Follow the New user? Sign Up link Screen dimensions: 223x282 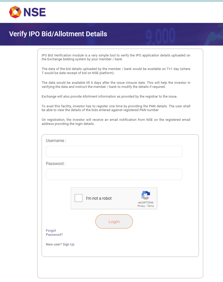(60, 244)
